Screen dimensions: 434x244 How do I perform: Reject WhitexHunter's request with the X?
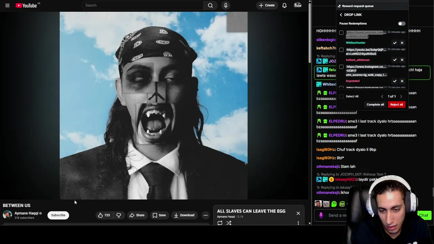coord(402,43)
